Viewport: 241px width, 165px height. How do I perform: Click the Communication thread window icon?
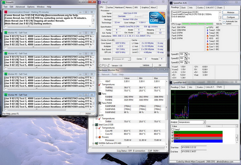coord(6,12)
